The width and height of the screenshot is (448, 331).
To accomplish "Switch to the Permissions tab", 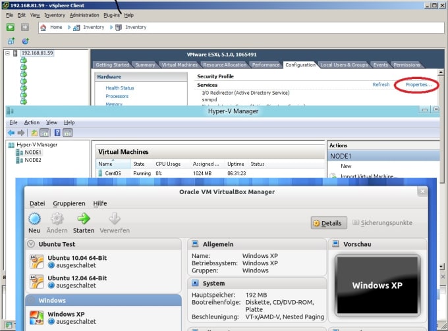I will click(407, 64).
